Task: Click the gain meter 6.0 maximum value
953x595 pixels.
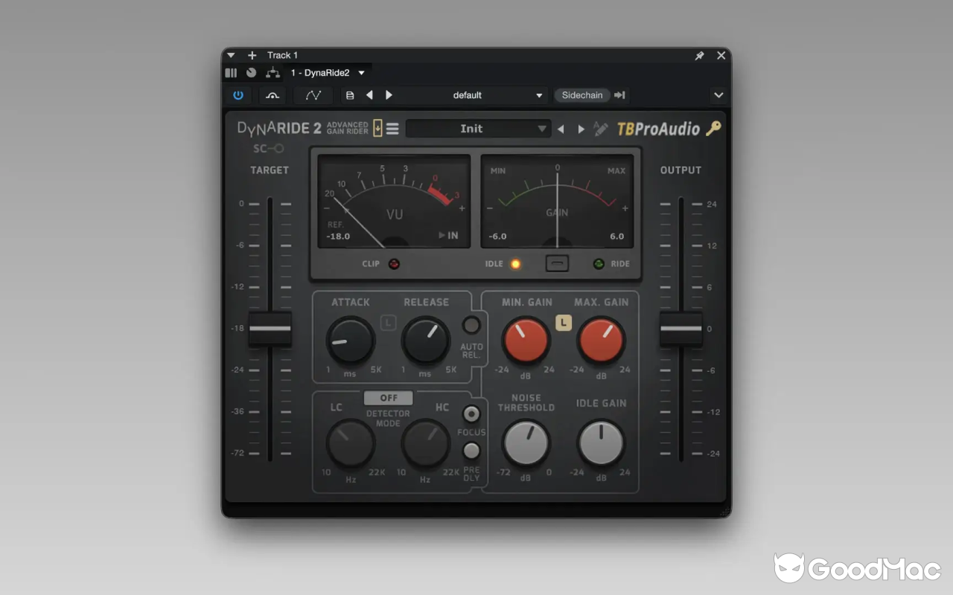Action: coord(617,237)
